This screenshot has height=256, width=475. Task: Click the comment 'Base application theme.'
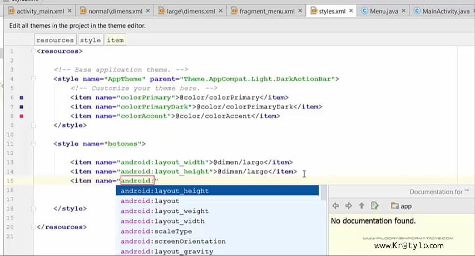click(x=121, y=70)
